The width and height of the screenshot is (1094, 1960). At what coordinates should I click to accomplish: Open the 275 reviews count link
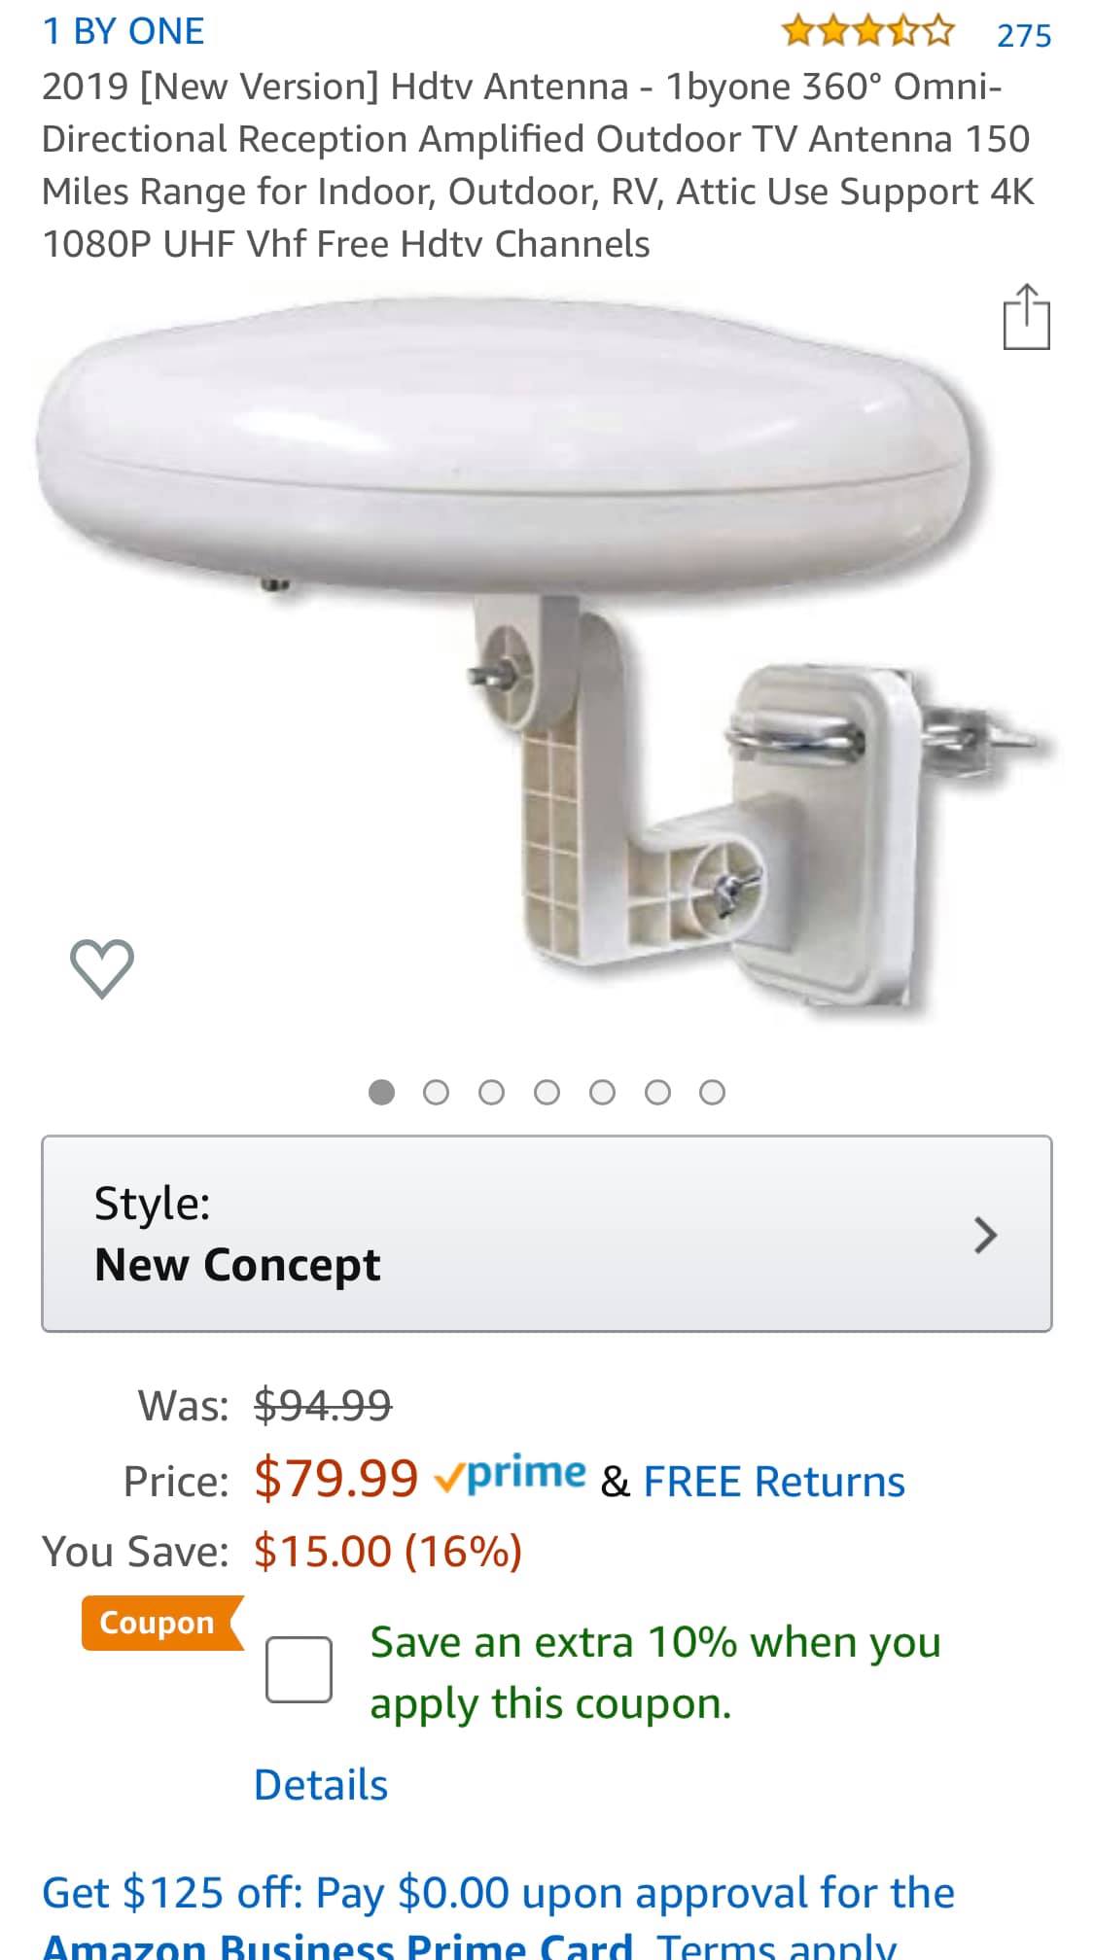[x=1024, y=35]
